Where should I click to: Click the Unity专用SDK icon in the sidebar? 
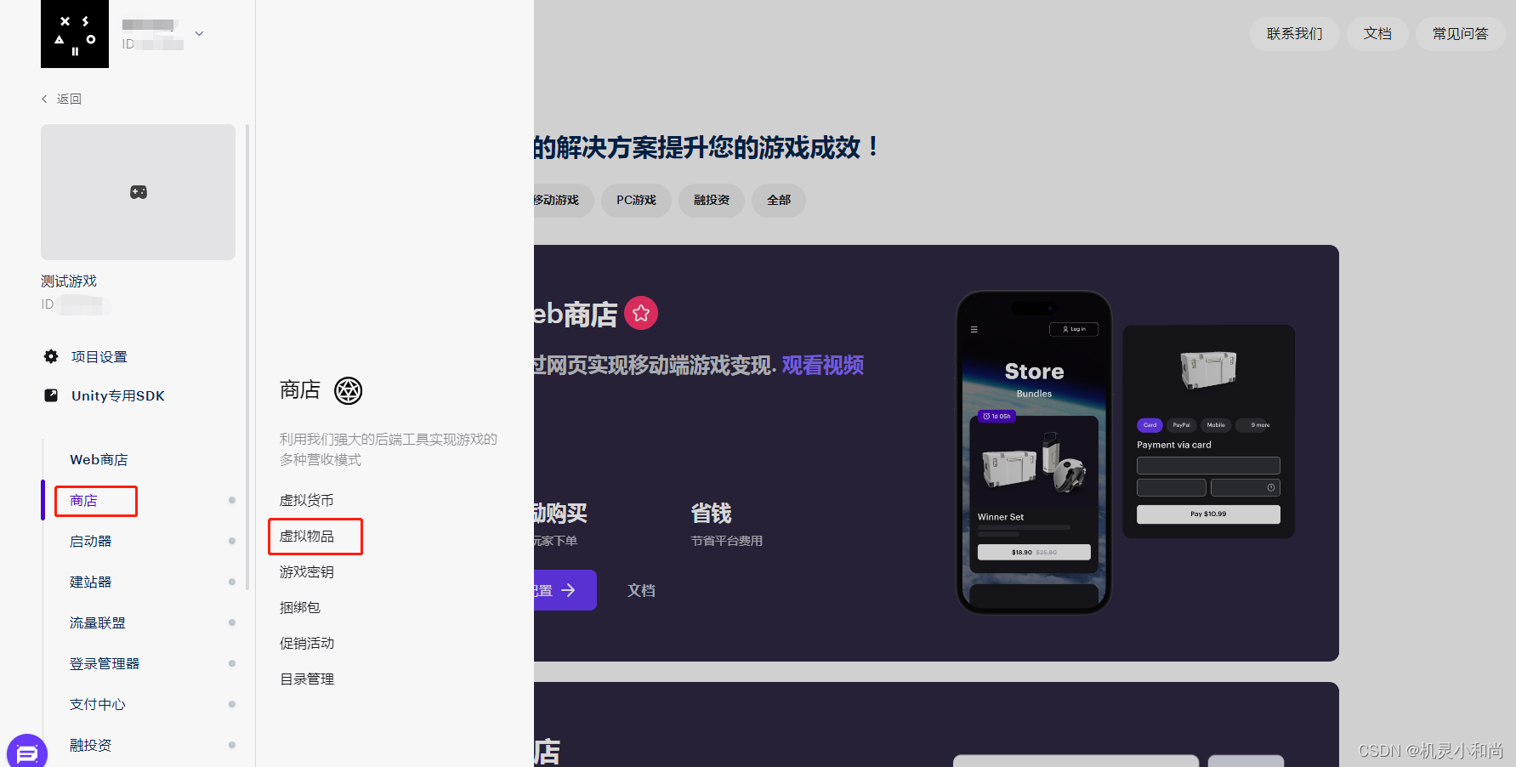[50, 395]
